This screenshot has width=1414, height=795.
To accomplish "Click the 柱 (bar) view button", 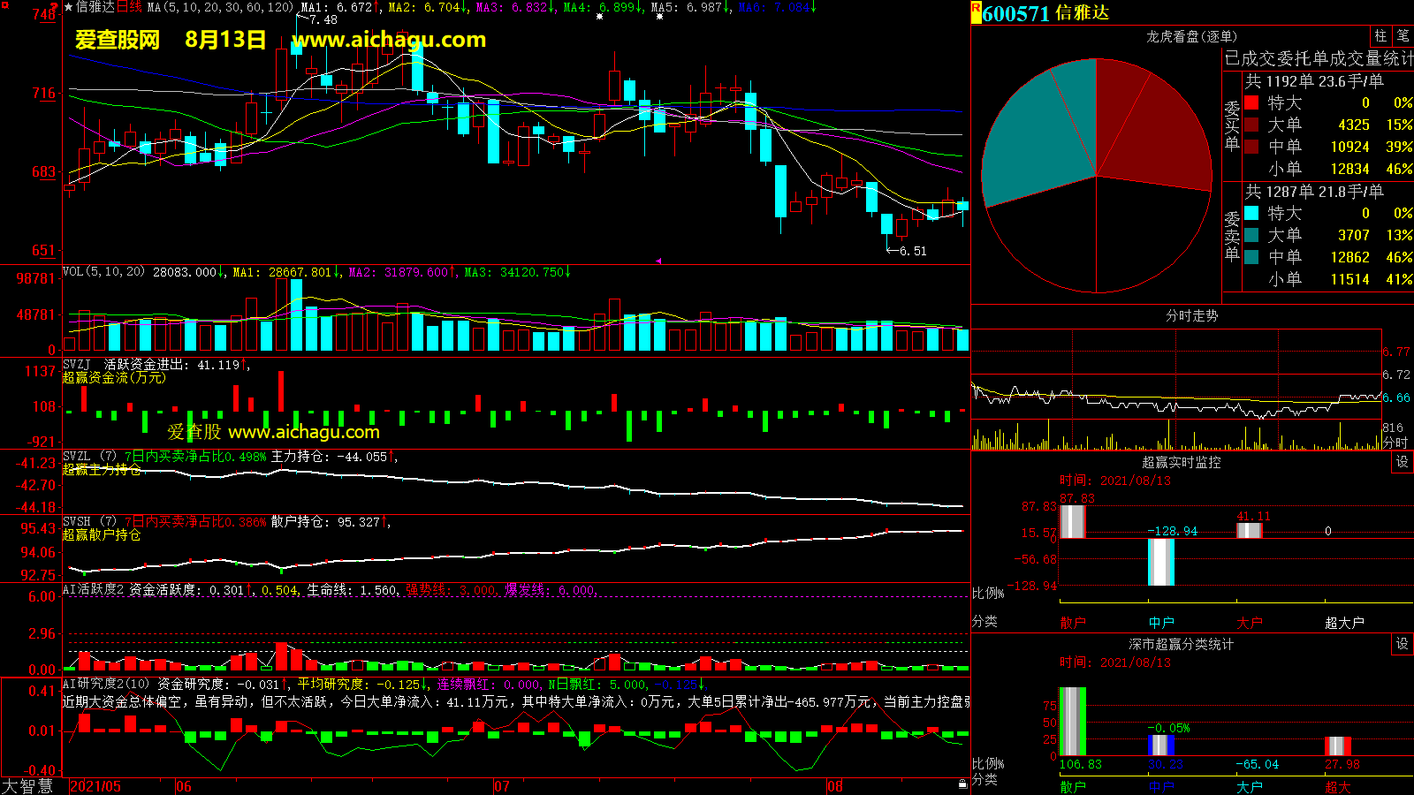I will [x=1380, y=36].
